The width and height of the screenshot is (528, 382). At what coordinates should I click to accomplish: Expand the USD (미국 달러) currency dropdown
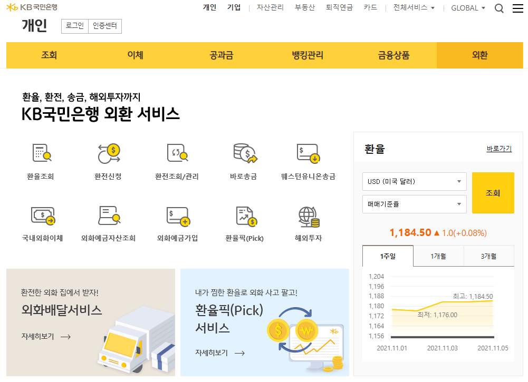pyautogui.click(x=414, y=182)
